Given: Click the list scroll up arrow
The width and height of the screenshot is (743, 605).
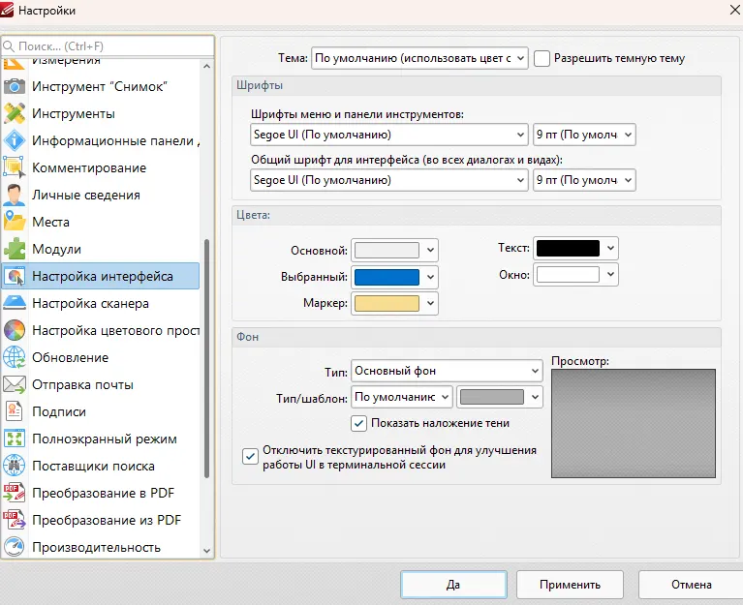Looking at the screenshot, I should [x=206, y=66].
